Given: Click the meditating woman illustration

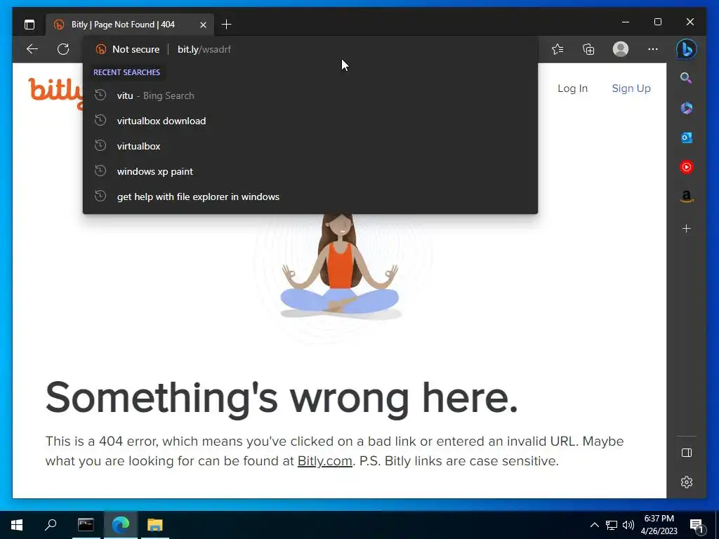Looking at the screenshot, I should 340,266.
